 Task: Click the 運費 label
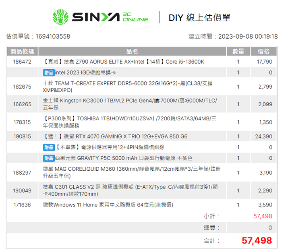coord(211,227)
